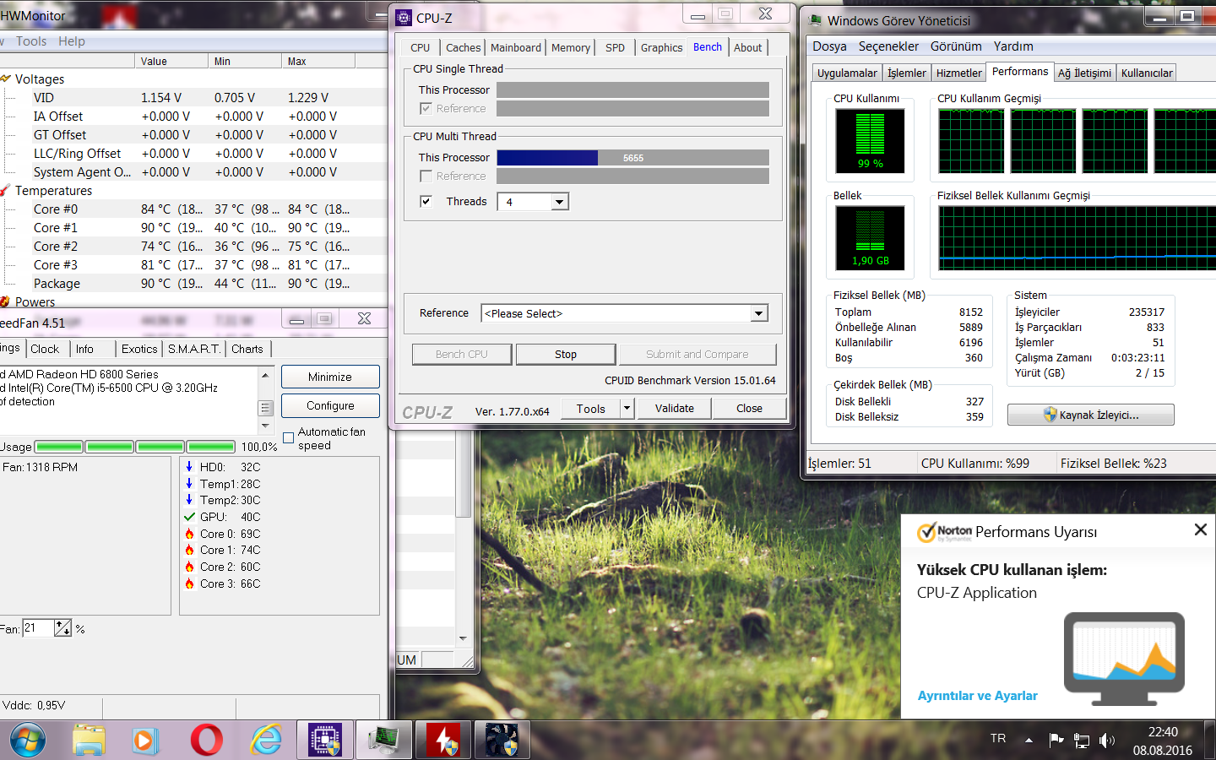
Task: Click the flame icon beside Core 0 in SpeedFan
Action: click(x=189, y=534)
